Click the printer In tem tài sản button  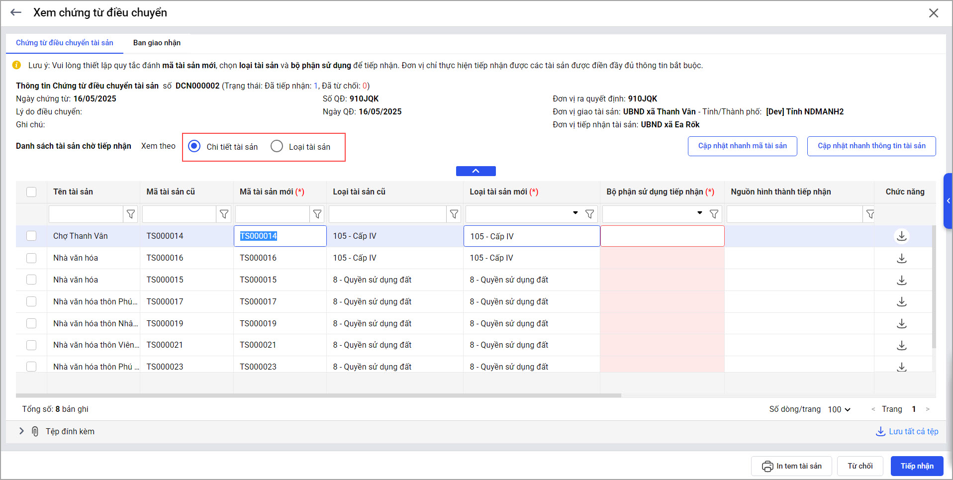tap(791, 466)
